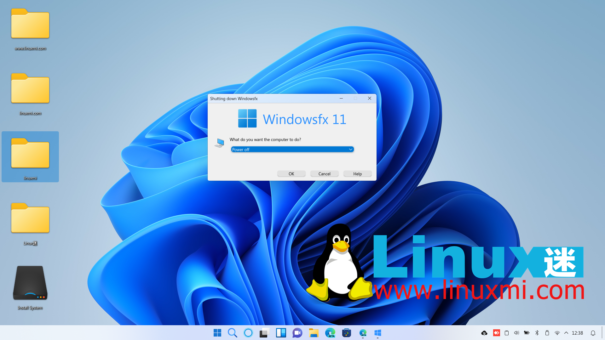Select the linuxmi.com desktop folder

pos(30,94)
